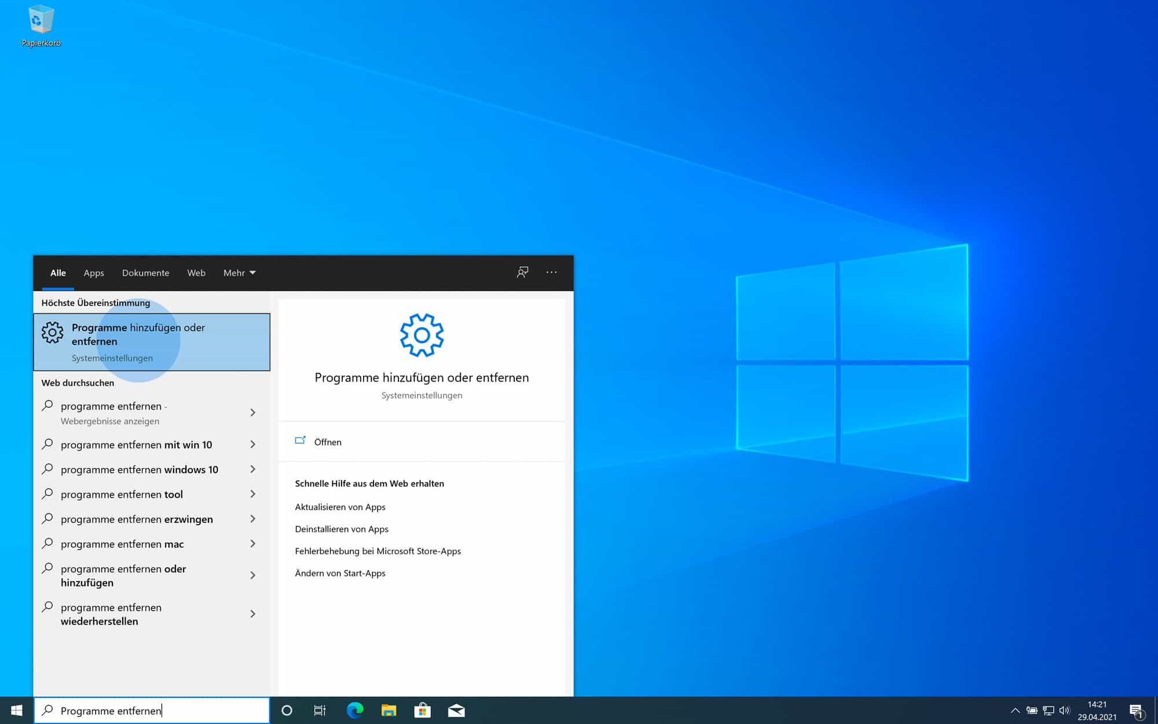The width and height of the screenshot is (1158, 724).
Task: Expand the Mehr dropdown
Action: tap(240, 273)
